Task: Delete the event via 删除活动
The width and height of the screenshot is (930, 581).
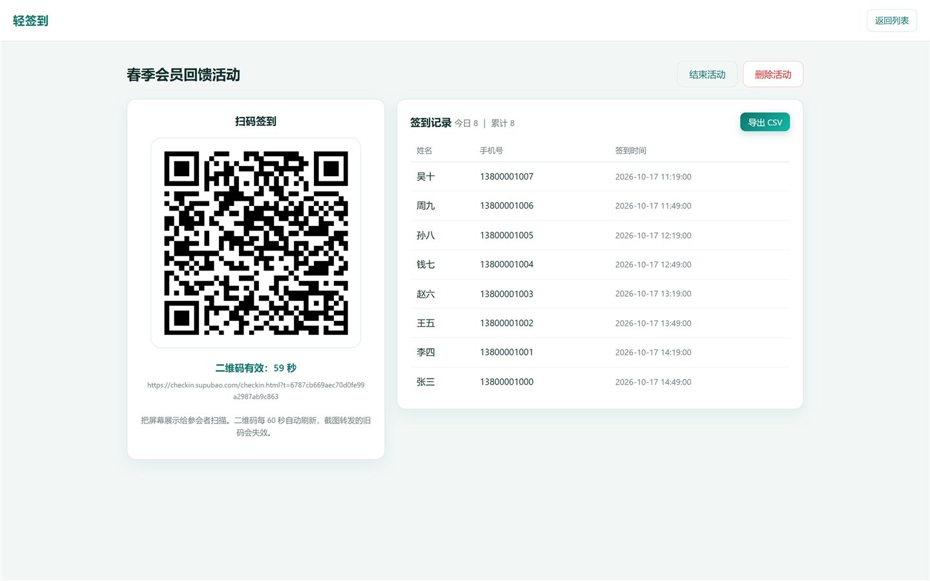Action: click(772, 74)
